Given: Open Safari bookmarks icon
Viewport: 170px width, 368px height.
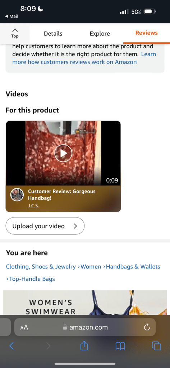Looking at the screenshot, I should [x=120, y=346].
